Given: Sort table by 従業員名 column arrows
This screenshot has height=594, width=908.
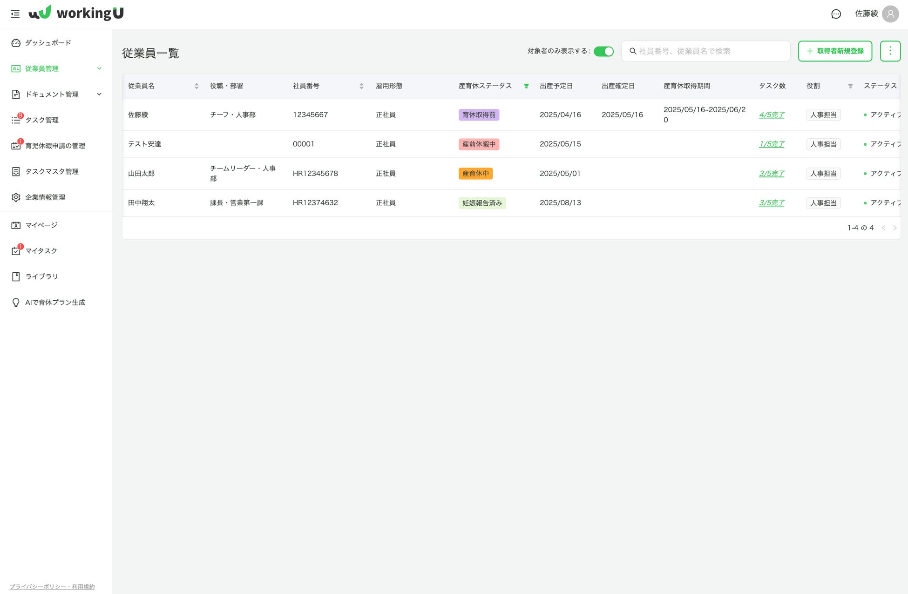Looking at the screenshot, I should coord(197,86).
